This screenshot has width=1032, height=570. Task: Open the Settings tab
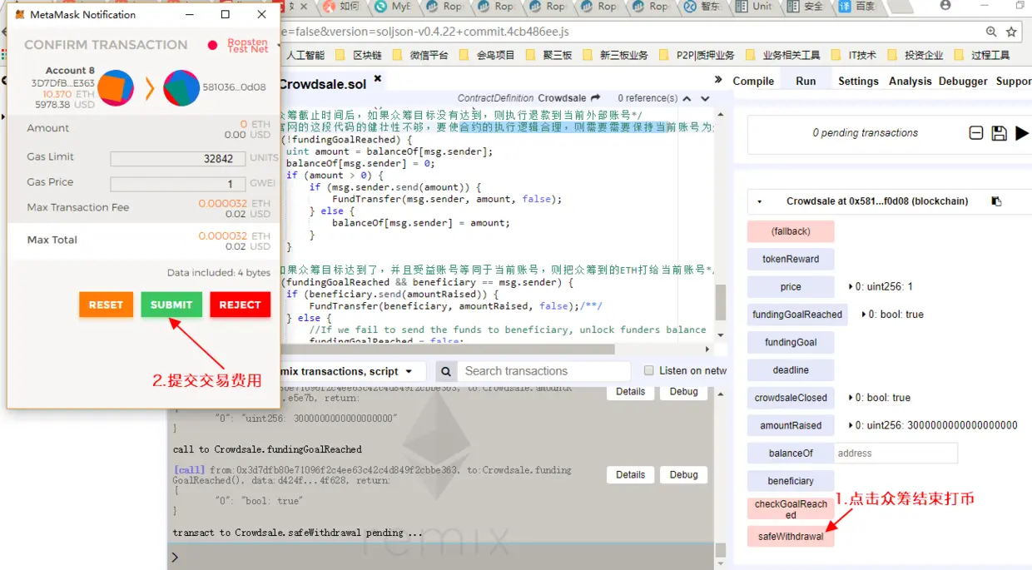point(858,81)
